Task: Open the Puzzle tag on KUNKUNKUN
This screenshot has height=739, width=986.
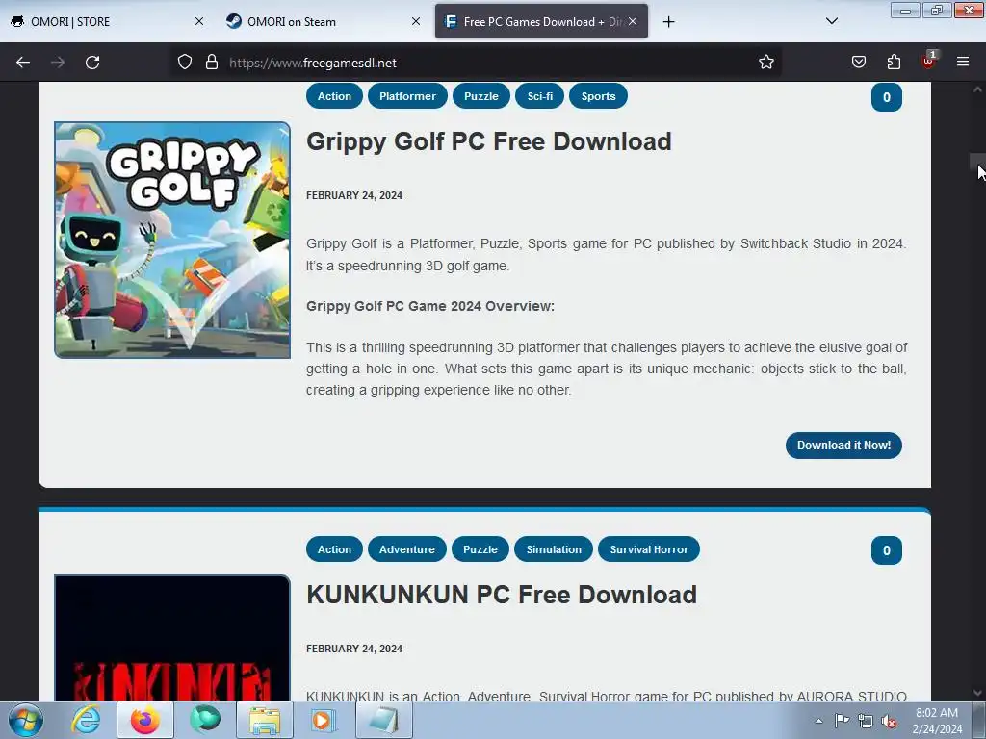Action: pos(480,549)
